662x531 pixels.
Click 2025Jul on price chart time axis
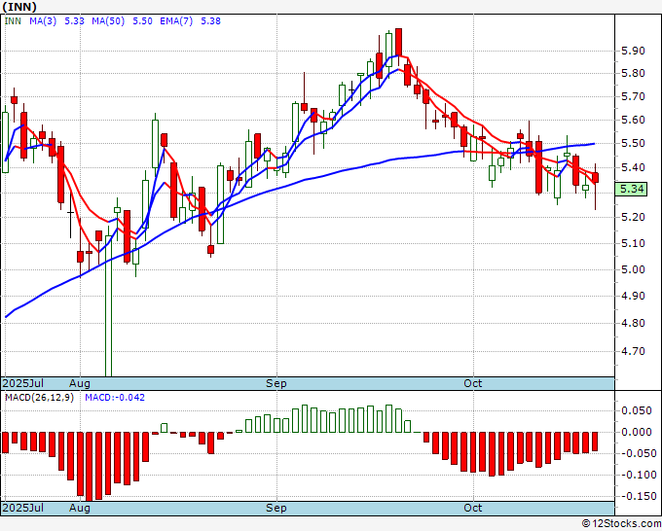22,383
